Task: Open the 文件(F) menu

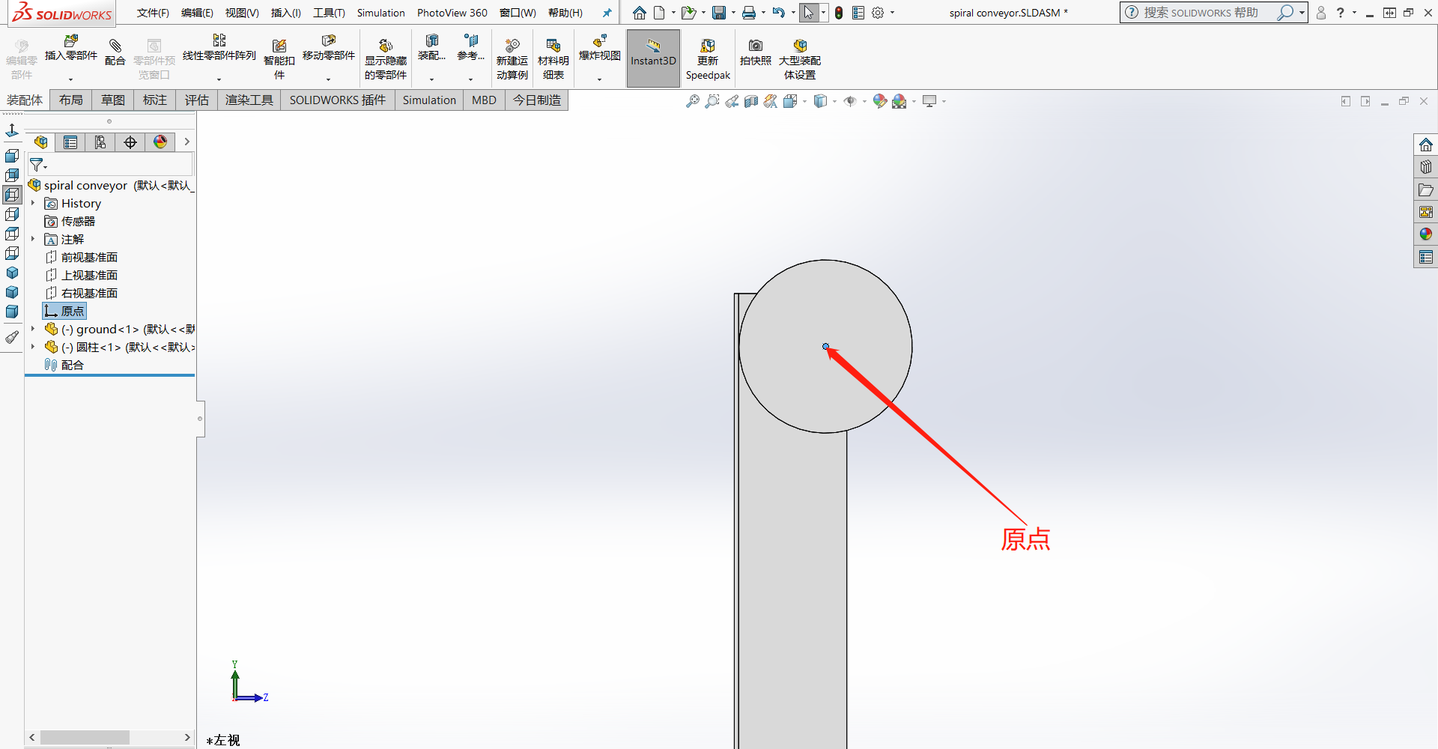Action: (153, 13)
